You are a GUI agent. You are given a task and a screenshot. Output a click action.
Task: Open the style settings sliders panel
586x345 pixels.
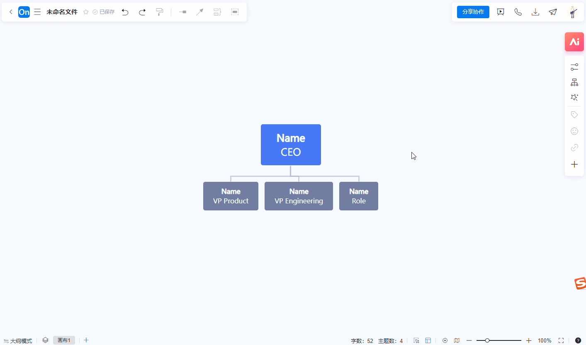point(574,67)
